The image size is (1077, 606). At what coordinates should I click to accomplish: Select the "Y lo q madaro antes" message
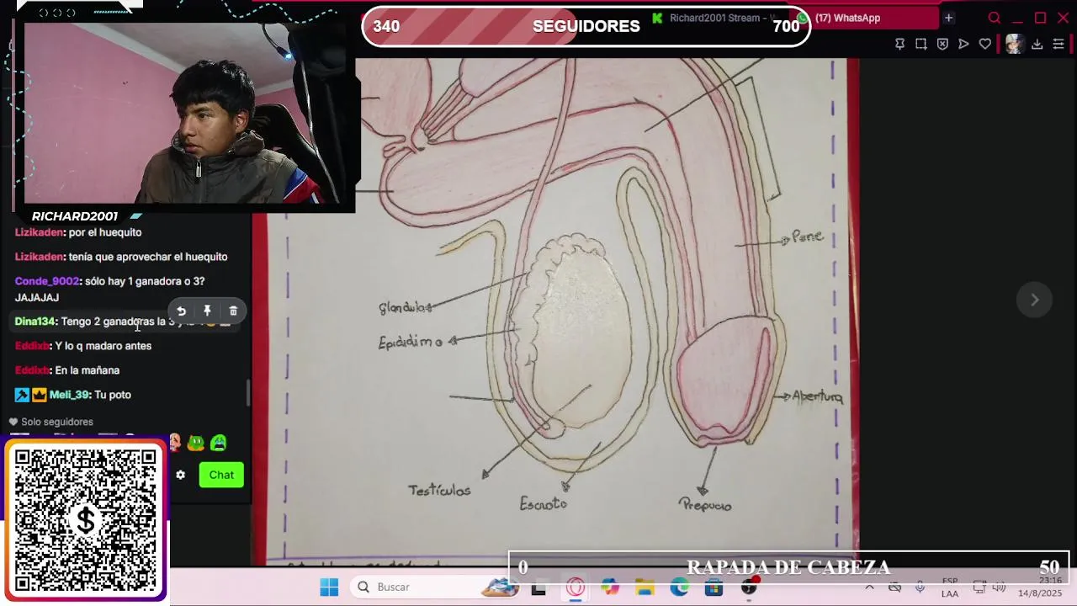(x=103, y=346)
